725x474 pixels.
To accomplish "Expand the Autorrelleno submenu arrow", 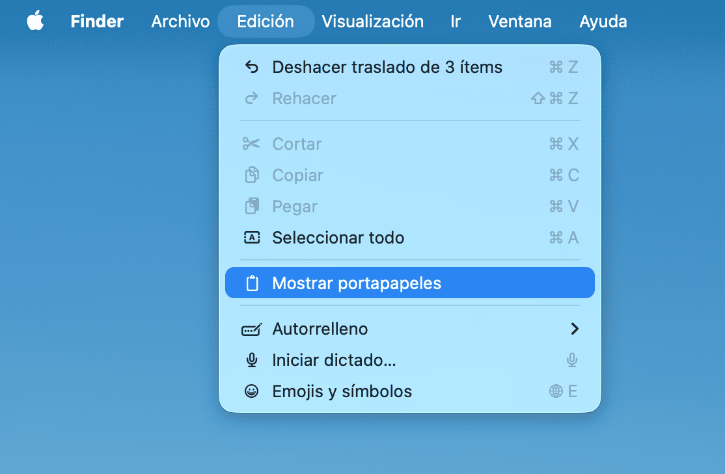I will coord(574,329).
